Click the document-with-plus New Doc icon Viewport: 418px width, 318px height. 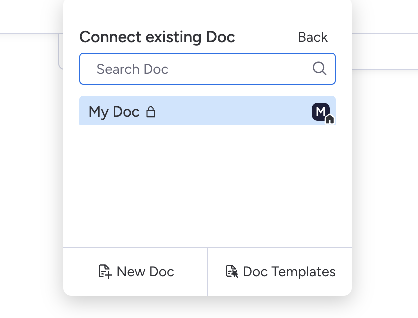104,272
